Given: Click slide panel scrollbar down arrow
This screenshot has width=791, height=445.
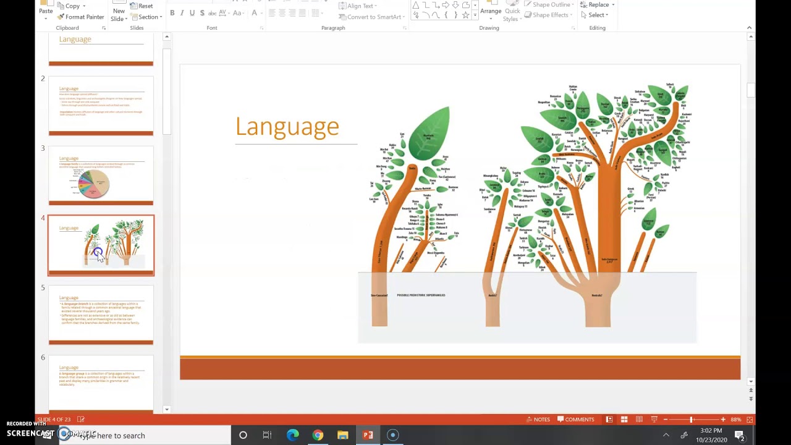Looking at the screenshot, I should (166, 409).
